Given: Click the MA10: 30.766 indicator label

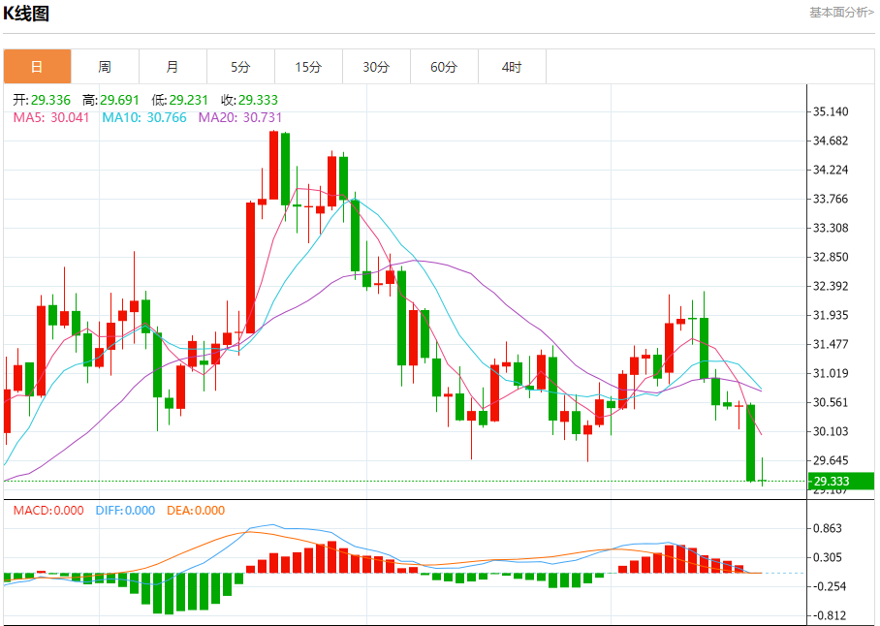Looking at the screenshot, I should (144, 117).
